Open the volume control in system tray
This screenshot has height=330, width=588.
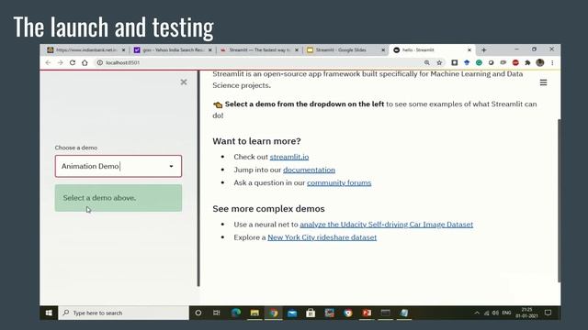click(x=495, y=313)
